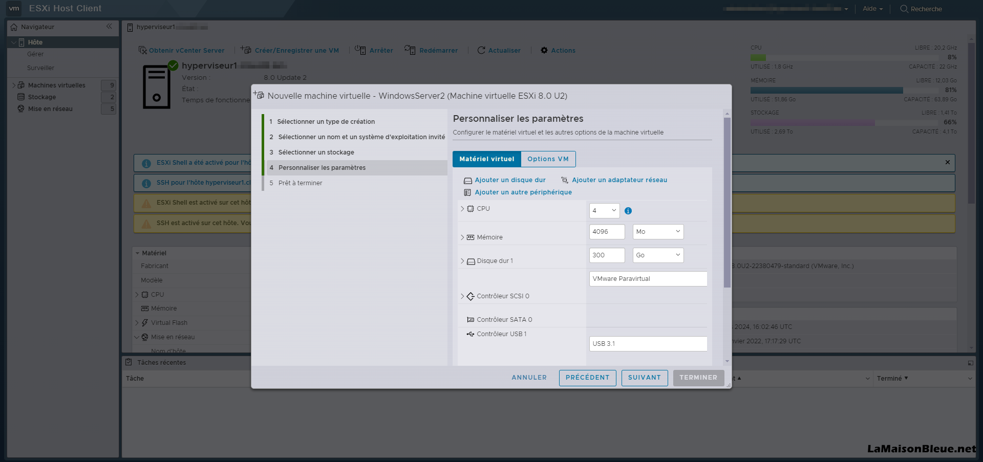This screenshot has height=462, width=983.
Task: Click the Créer/Enregistrer une VM icon
Action: (246, 50)
